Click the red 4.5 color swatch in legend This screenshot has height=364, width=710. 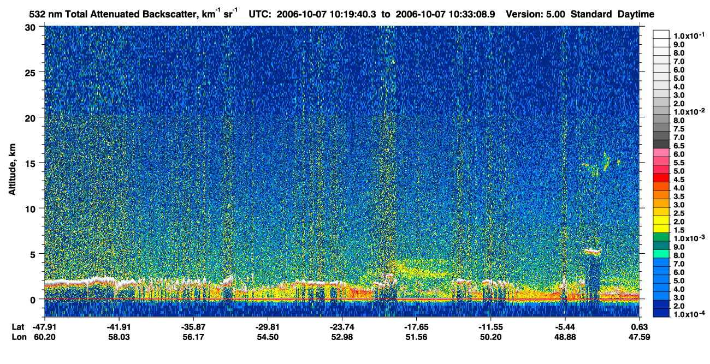pyautogui.click(x=661, y=179)
